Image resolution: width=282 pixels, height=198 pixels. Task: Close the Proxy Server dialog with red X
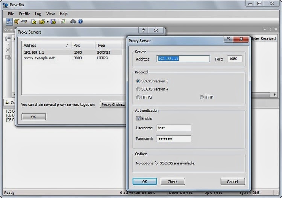(241, 39)
